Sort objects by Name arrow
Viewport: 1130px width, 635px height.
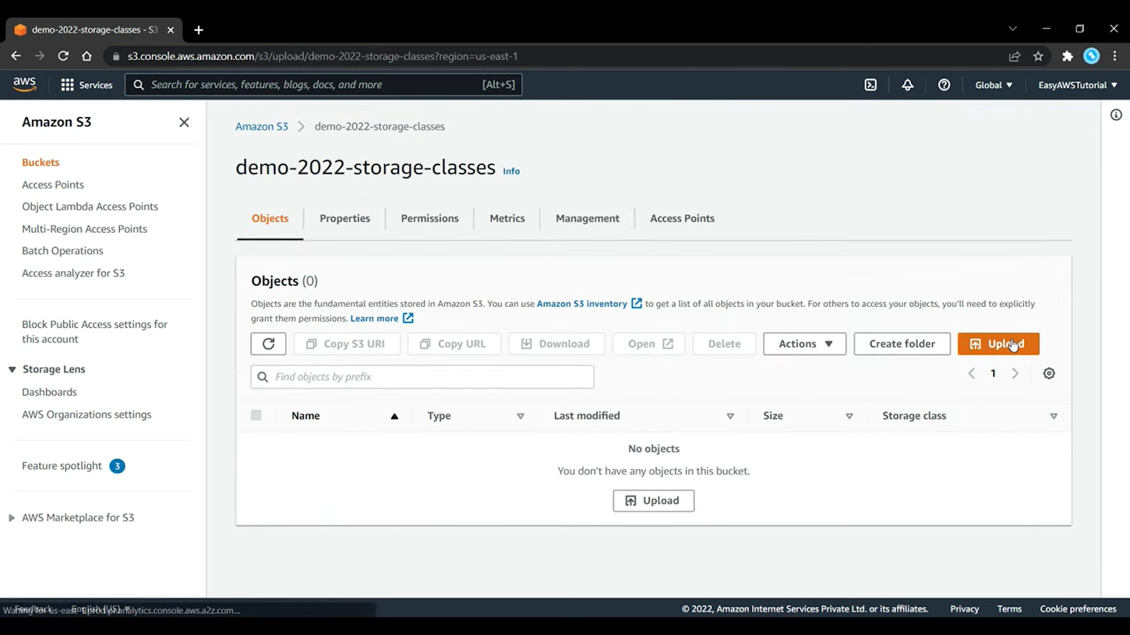[395, 416]
